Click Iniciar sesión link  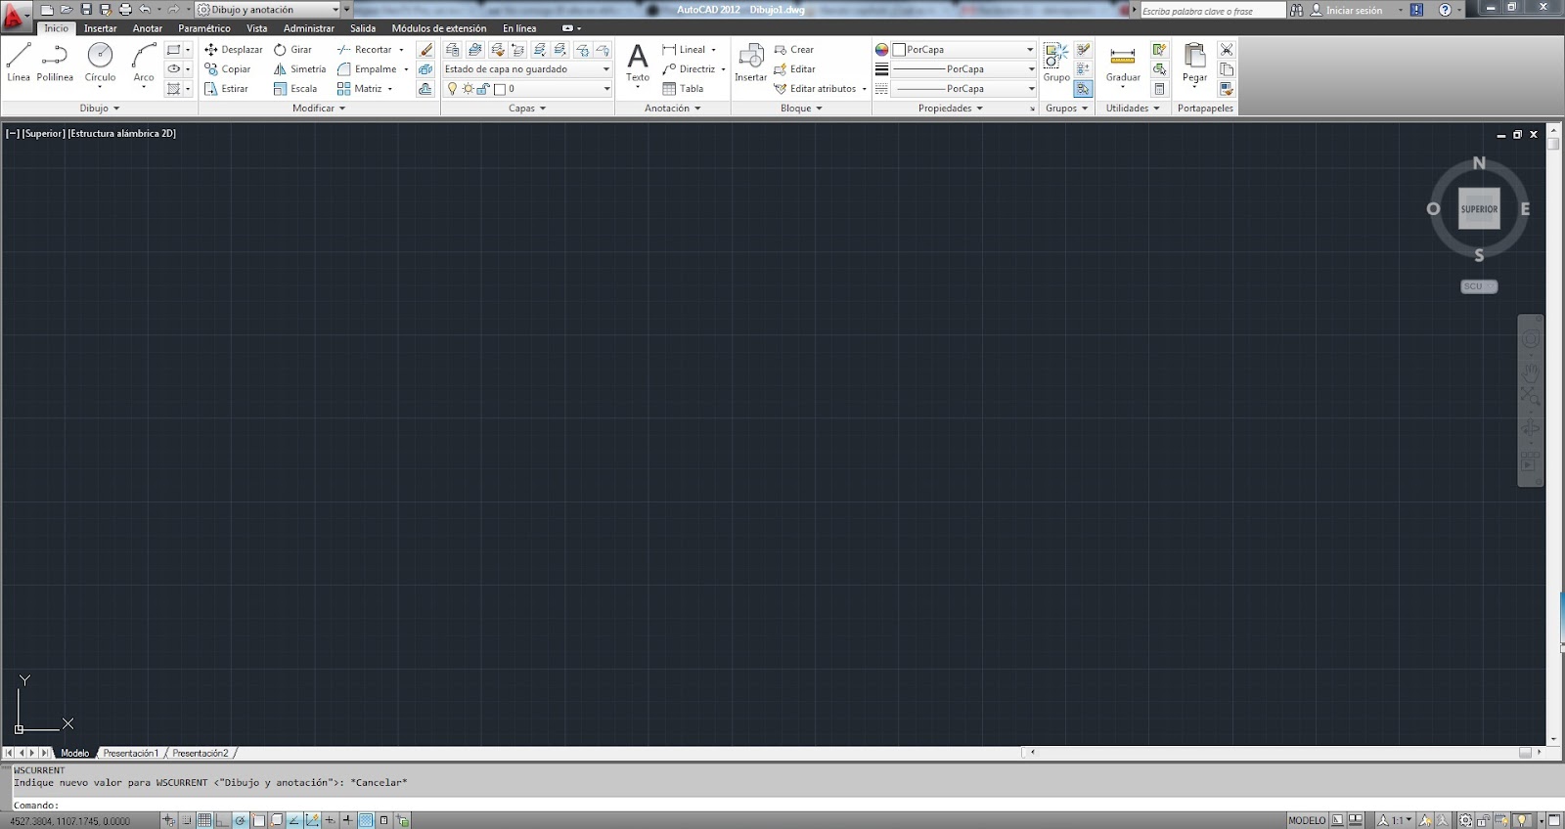[1354, 10]
